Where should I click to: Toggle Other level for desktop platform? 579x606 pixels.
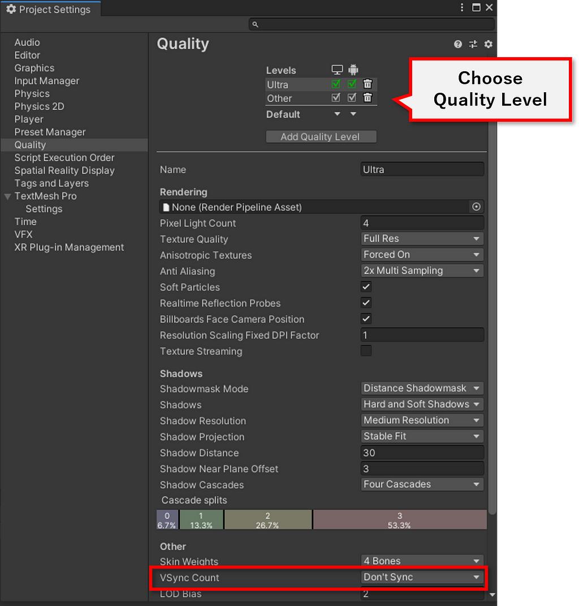coord(336,97)
